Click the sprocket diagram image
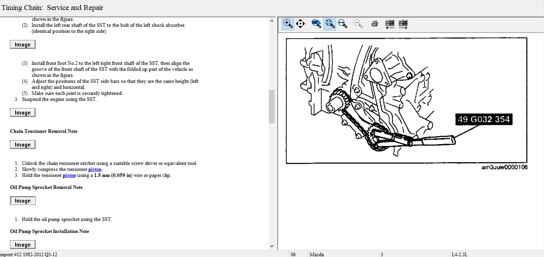This screenshot has width=544, height=257. 406,100
